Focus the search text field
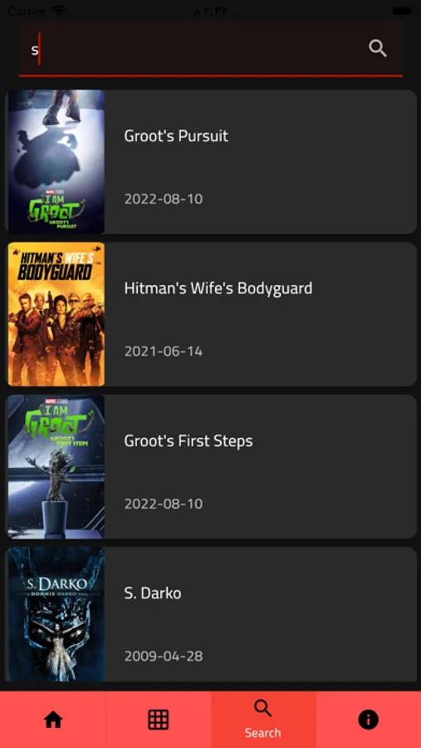421x748 pixels. (211, 49)
